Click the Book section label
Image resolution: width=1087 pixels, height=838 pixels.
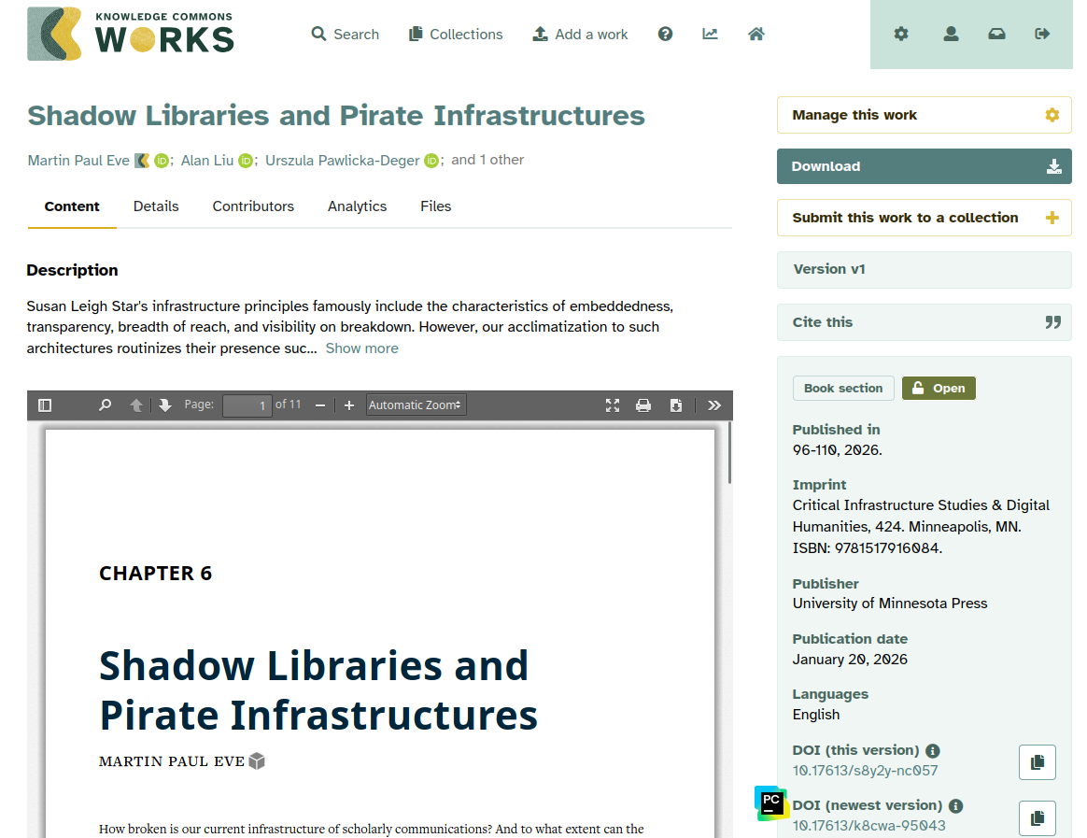(843, 389)
